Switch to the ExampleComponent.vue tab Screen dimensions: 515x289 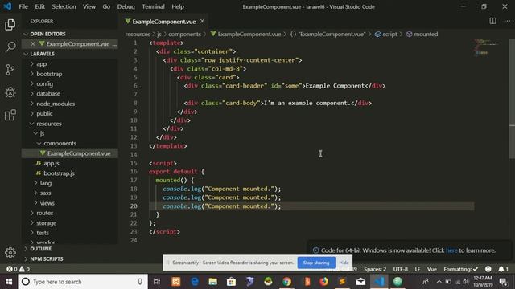tap(164, 22)
